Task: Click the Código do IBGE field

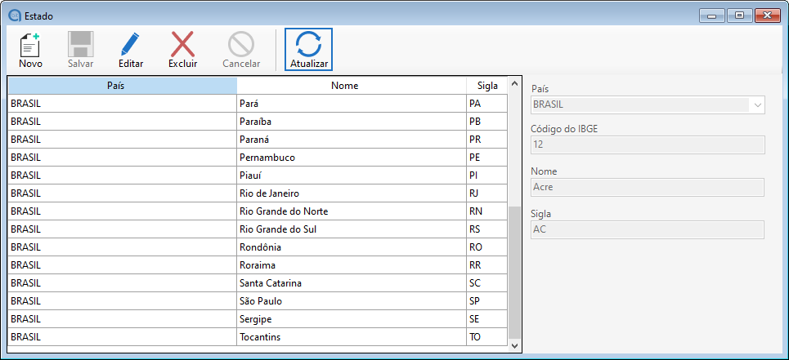Action: point(647,145)
